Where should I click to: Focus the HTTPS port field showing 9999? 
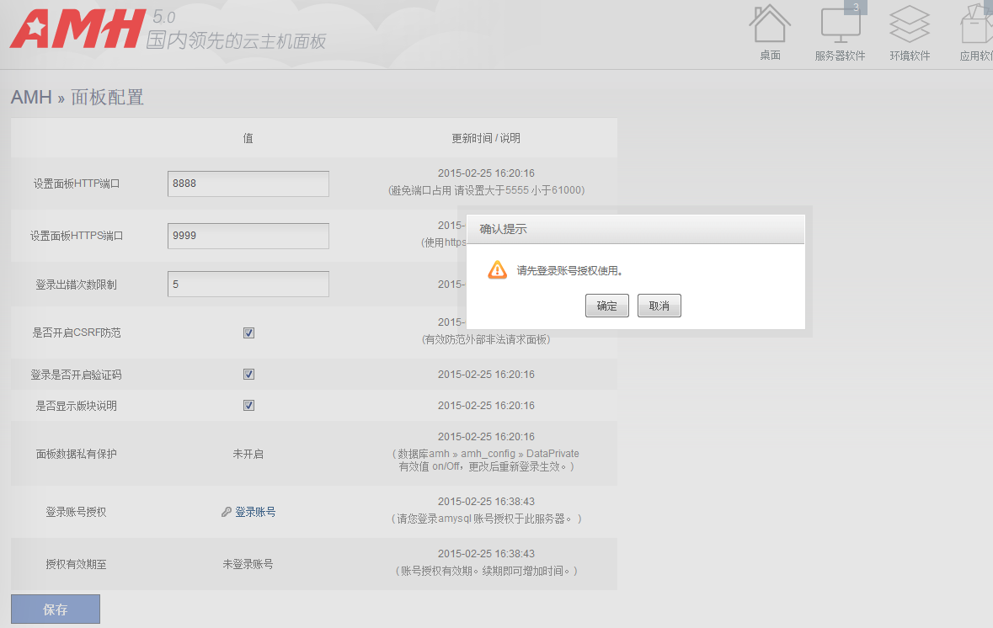pyautogui.click(x=248, y=236)
